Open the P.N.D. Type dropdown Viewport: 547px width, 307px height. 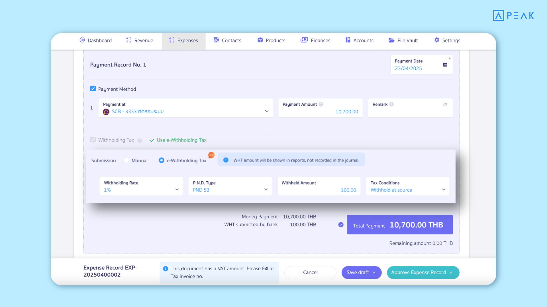coord(266,189)
